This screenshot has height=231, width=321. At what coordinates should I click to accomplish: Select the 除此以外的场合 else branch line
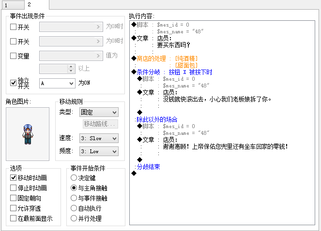tap(156, 119)
